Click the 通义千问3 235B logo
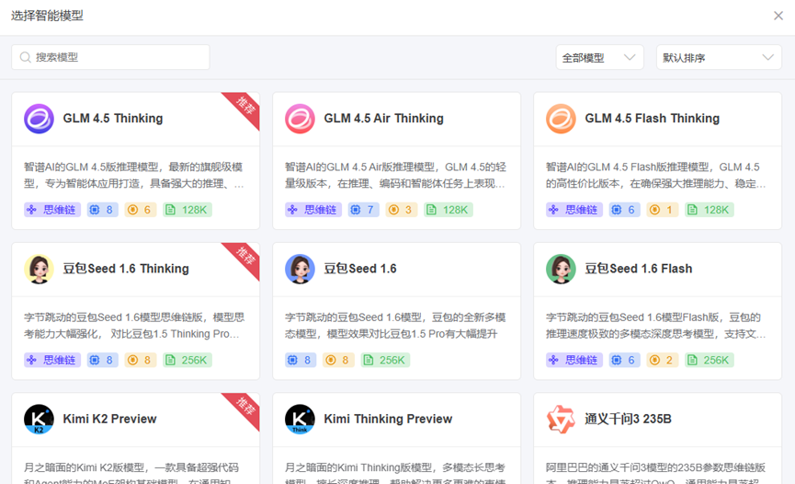Screen dimensions: 795x484 coord(561,419)
